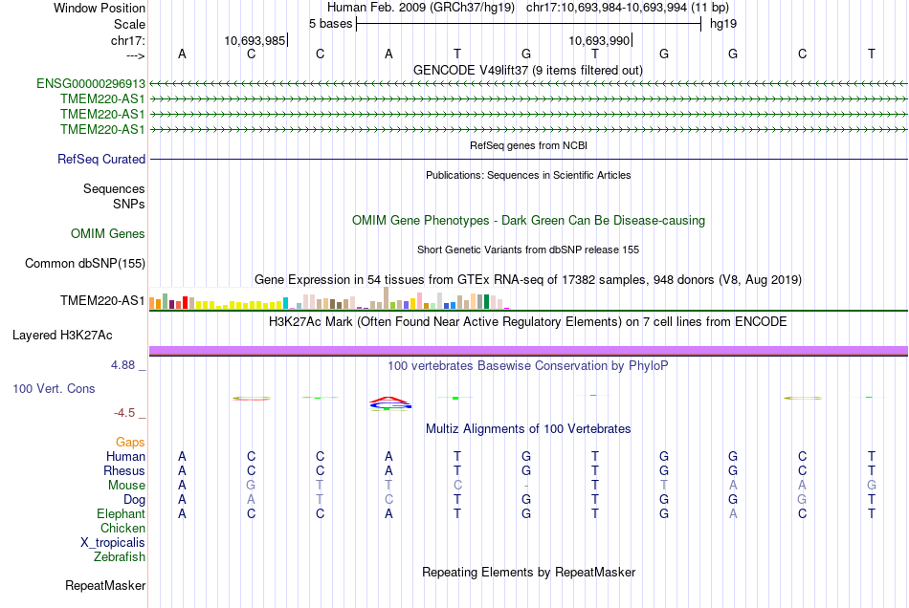Click the 4.88 upper scale value
909x608 pixels.
point(122,365)
